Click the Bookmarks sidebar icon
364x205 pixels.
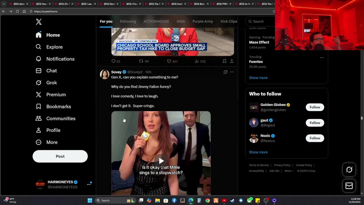tap(39, 106)
